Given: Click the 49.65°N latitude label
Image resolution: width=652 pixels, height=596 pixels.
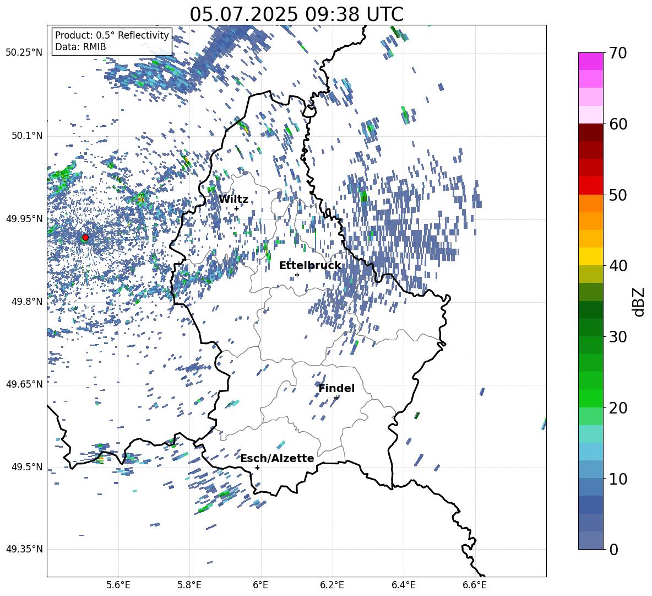Looking at the screenshot, I should 24,384.
